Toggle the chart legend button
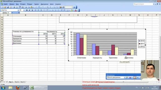This screenshot has height=90, width=161. click(x=135, y=77)
